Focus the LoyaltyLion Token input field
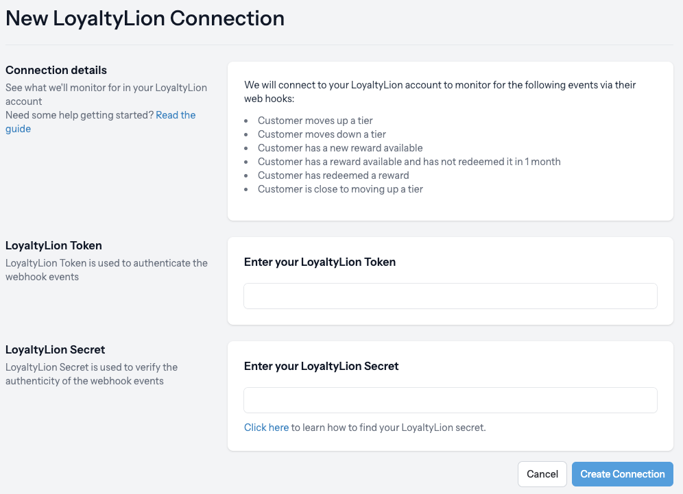The height and width of the screenshot is (494, 683). click(450, 296)
